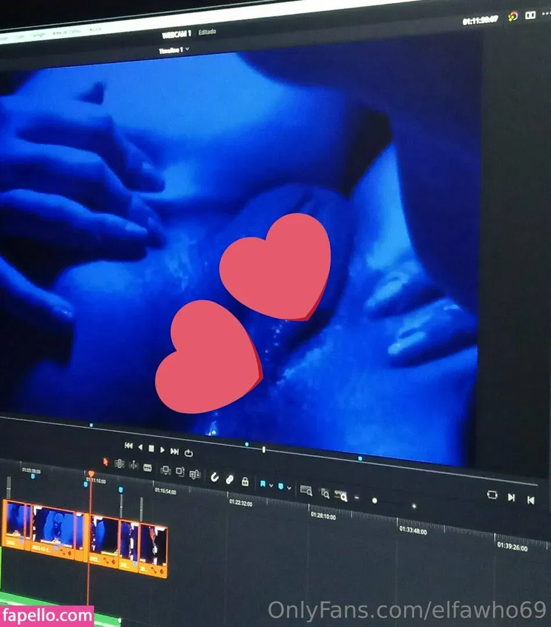Click the Overwrite Clip icon
This screenshot has width=551, height=627.
click(x=180, y=472)
